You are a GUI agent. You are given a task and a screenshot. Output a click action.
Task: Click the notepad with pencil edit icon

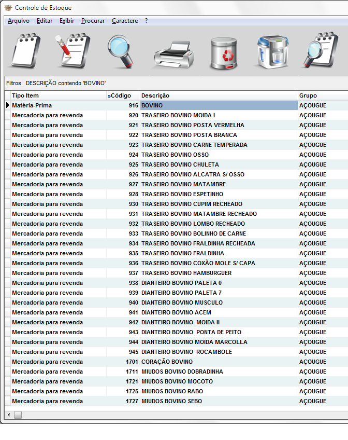(73, 51)
